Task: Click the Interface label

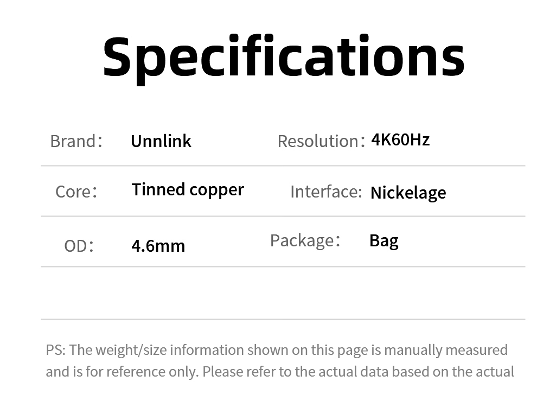Action: [x=325, y=192]
